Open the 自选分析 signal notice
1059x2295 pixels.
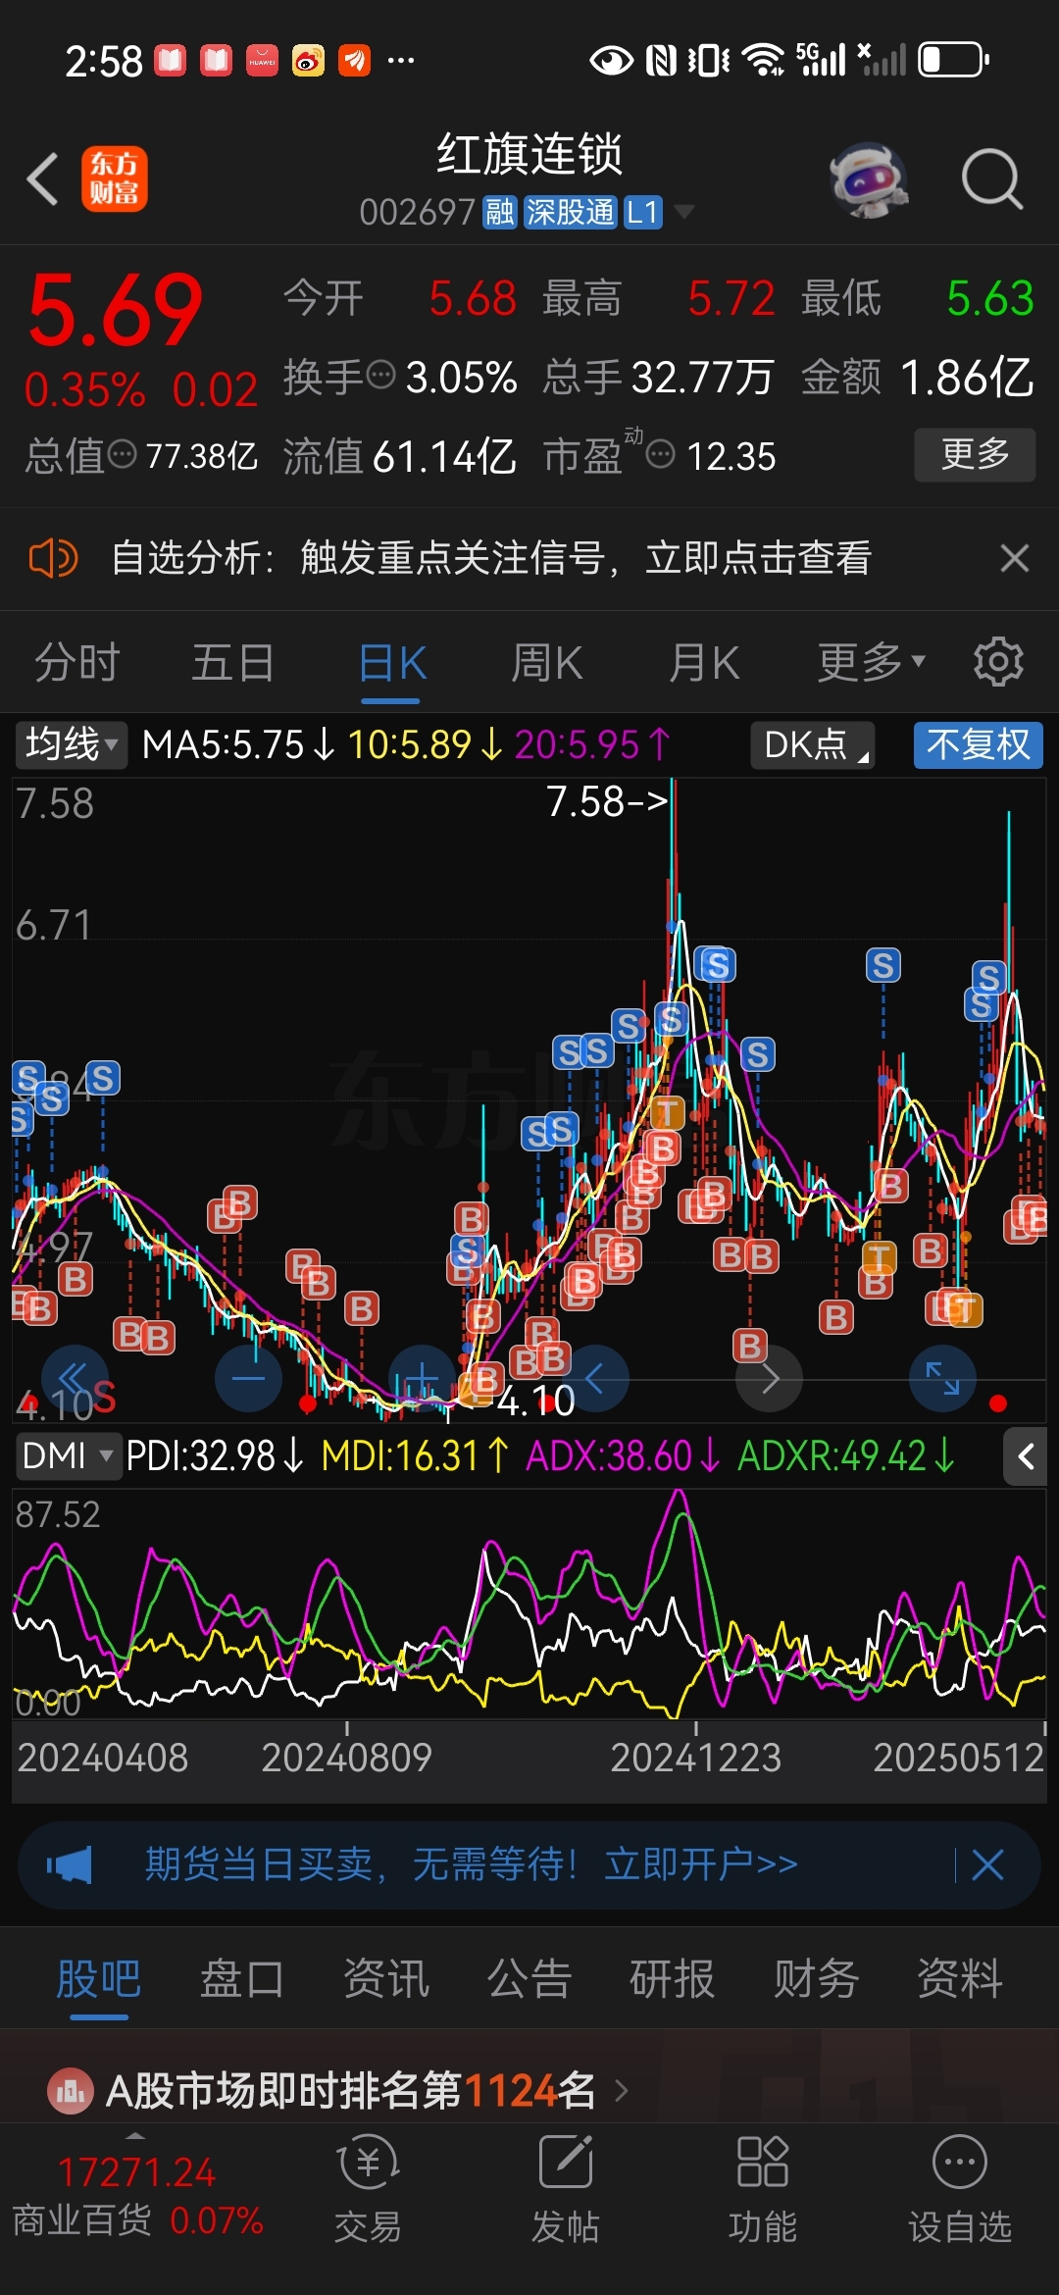(x=491, y=559)
